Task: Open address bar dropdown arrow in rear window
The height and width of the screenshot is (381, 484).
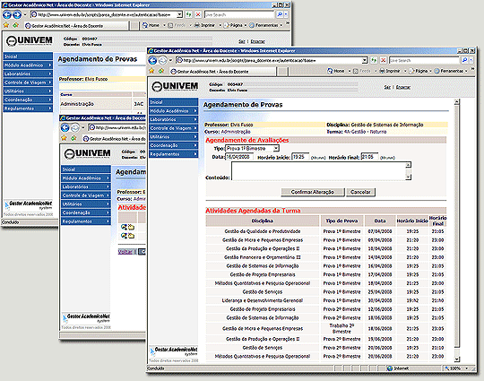Action: tap(179, 14)
